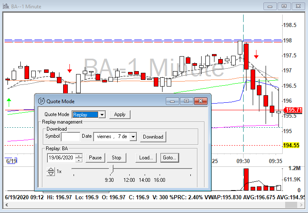
Task: Minimize the BA 1 Minute chart window
Action: pos(270,6)
